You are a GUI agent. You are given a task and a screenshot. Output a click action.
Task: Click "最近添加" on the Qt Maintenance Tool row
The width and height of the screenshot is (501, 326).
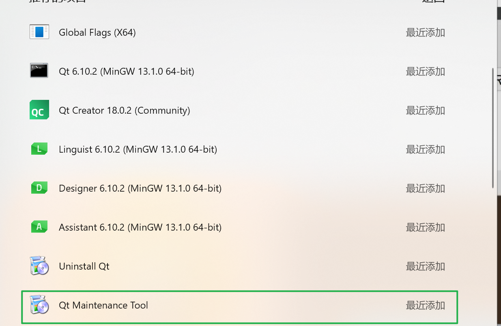pyautogui.click(x=426, y=305)
